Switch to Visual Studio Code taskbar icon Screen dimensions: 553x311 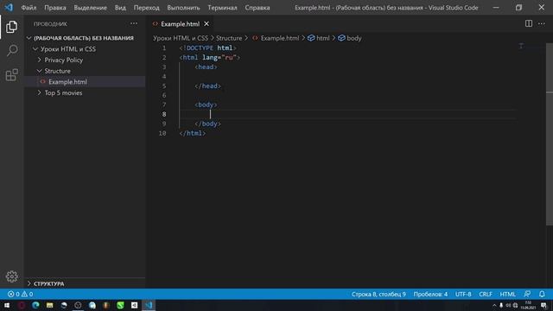tap(149, 305)
